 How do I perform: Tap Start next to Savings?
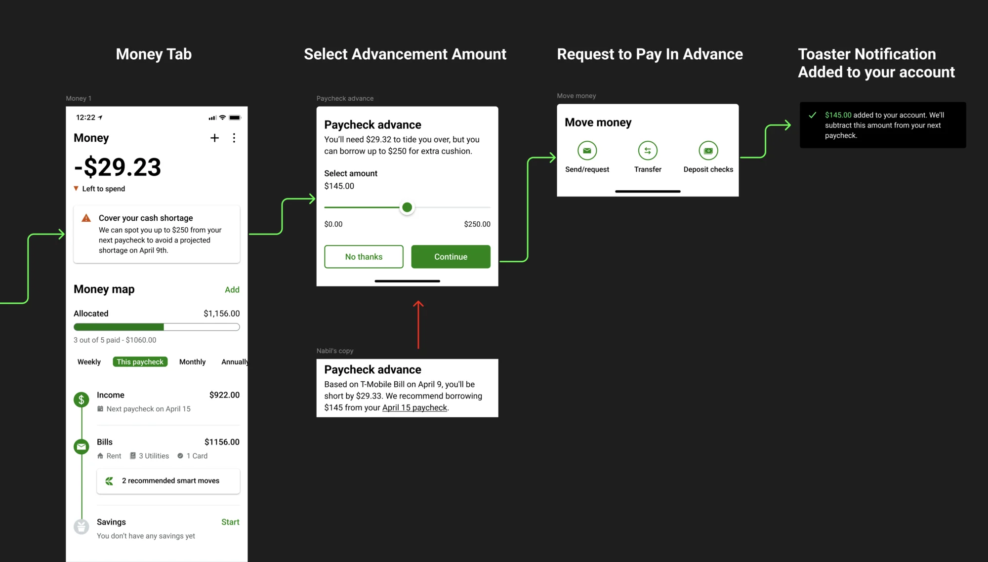coord(230,522)
